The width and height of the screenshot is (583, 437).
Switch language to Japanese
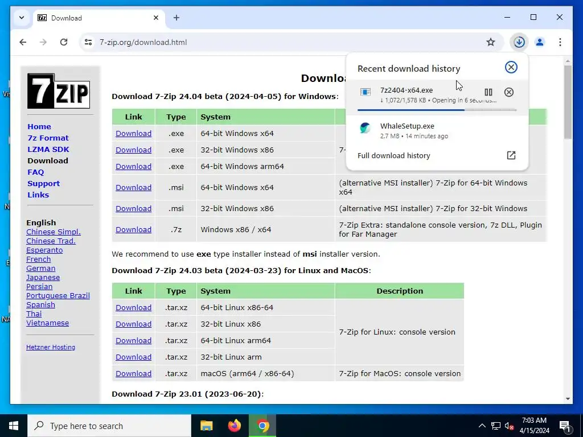[43, 278]
